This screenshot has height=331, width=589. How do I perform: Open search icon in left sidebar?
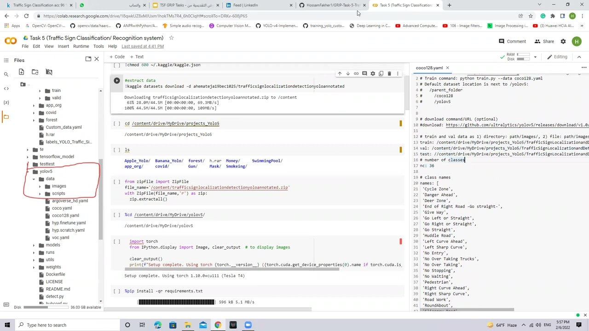[6, 74]
